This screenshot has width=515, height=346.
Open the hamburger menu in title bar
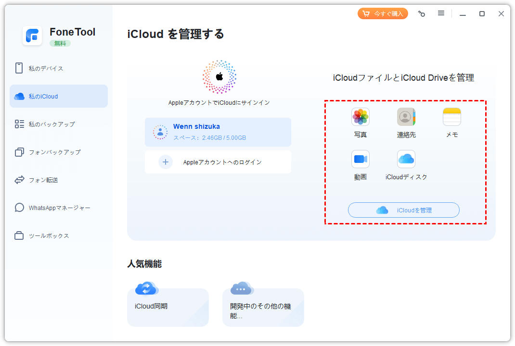[441, 13]
